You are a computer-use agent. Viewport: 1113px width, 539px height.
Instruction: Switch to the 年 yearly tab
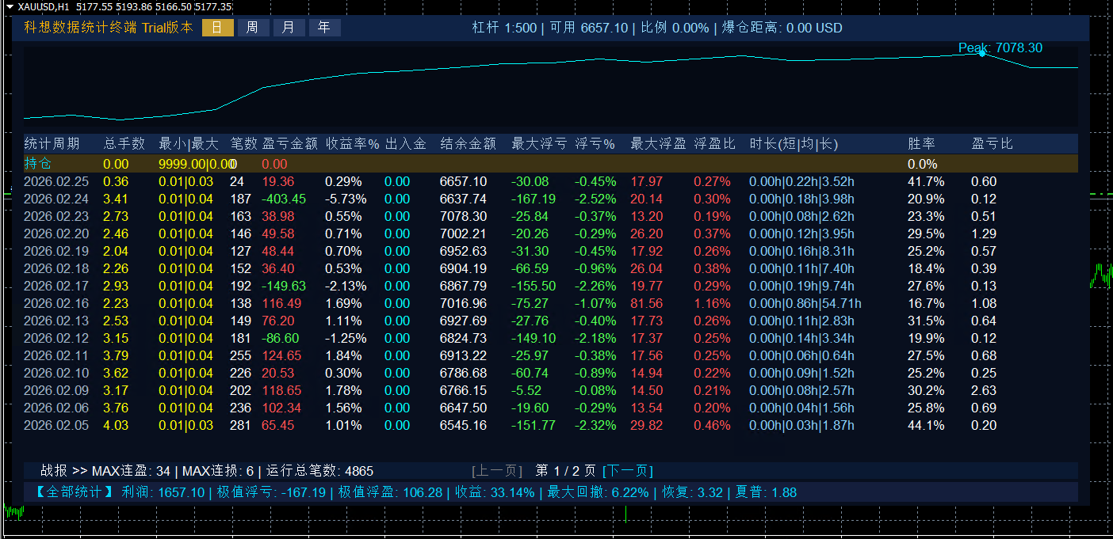pyautogui.click(x=324, y=28)
